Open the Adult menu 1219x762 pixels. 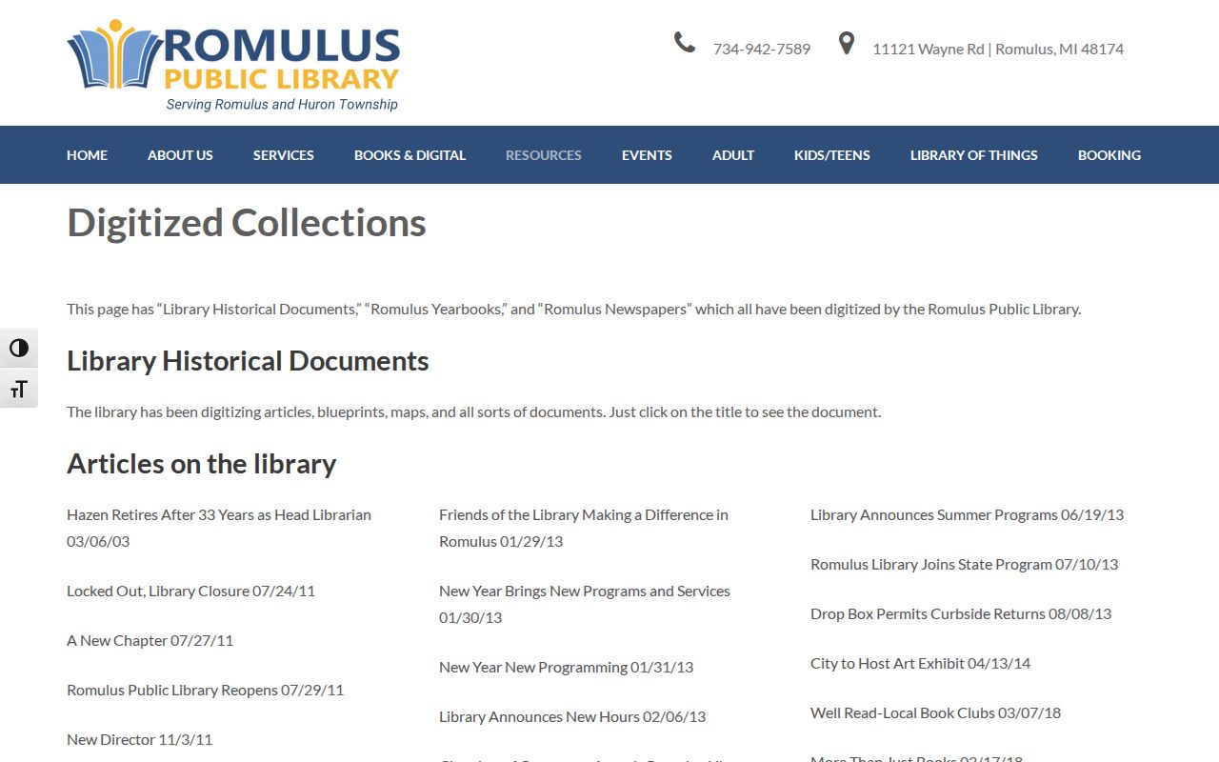click(x=733, y=155)
